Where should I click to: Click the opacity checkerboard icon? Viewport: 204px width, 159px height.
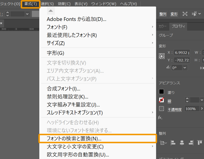[x=161, y=109]
